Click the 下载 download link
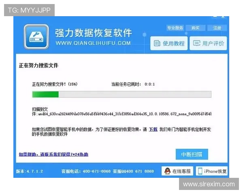The height and width of the screenshot is (194, 243). (153, 129)
